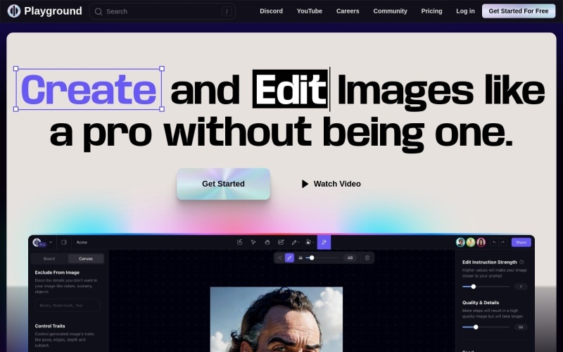Screen dimensions: 563x352
Task: View the Pricing page
Action: pyautogui.click(x=431, y=11)
